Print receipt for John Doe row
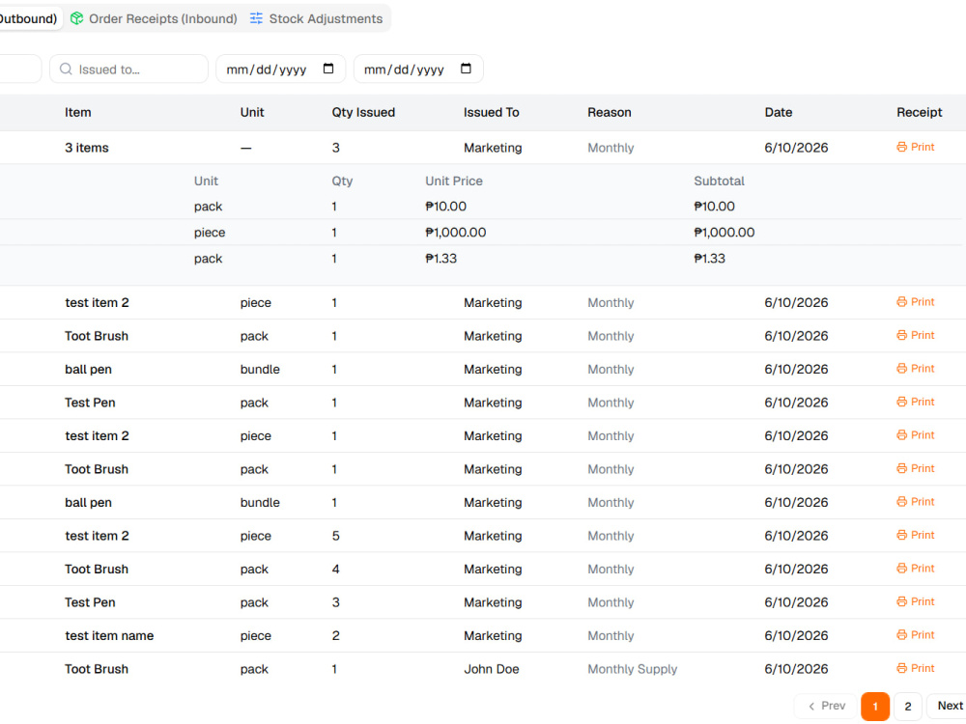This screenshot has width=966, height=724. [916, 668]
